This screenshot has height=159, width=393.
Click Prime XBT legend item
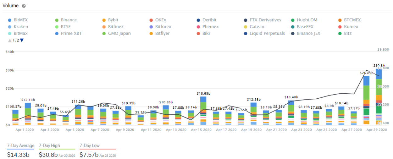coord(68,33)
